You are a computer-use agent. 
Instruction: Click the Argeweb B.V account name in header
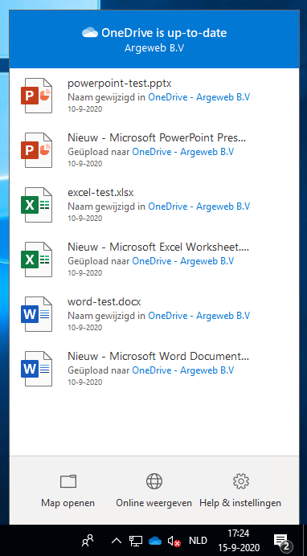[x=154, y=48]
